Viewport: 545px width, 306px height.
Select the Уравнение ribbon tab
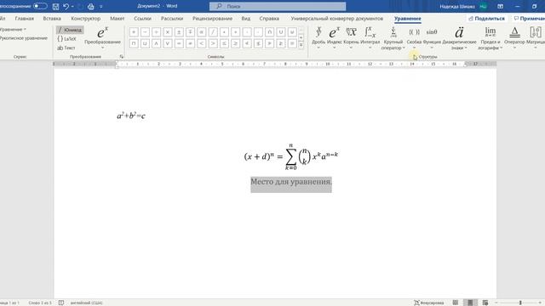(407, 19)
